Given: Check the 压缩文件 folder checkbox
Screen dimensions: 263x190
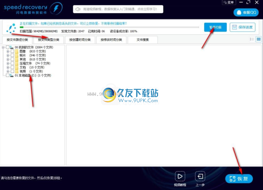Looking at the screenshot, I should 12,63.
